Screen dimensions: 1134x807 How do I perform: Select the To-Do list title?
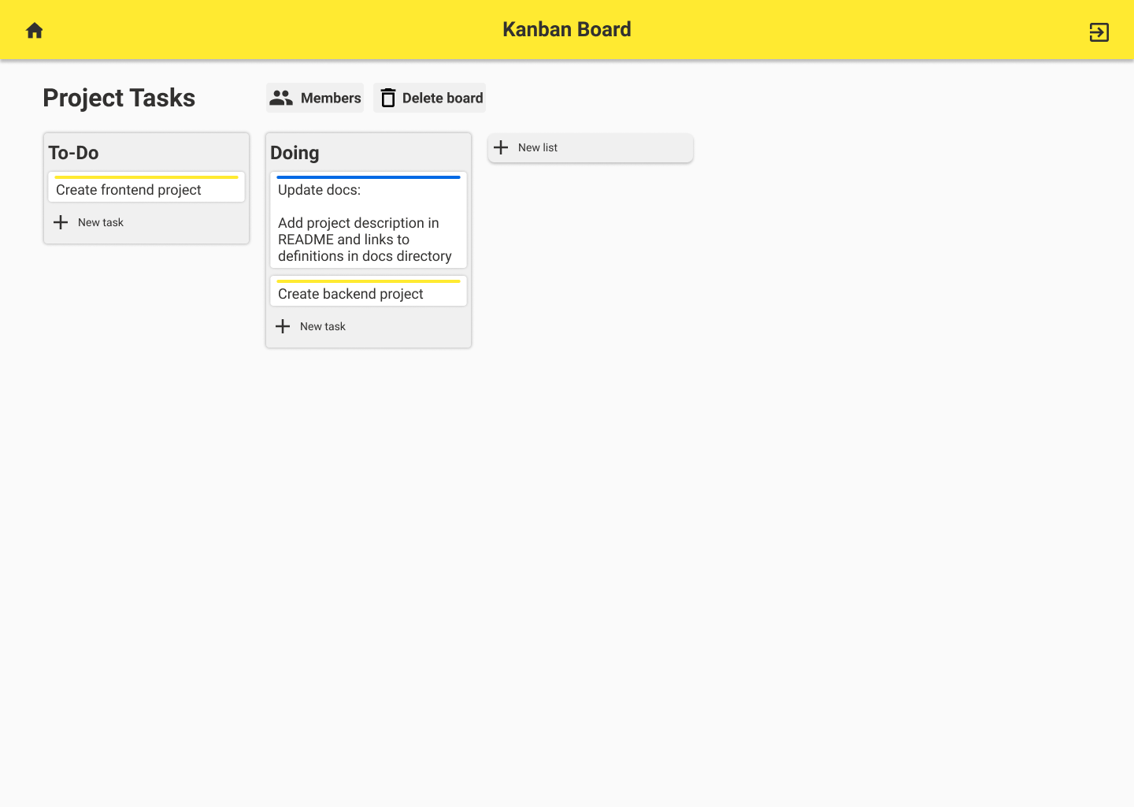coord(73,153)
